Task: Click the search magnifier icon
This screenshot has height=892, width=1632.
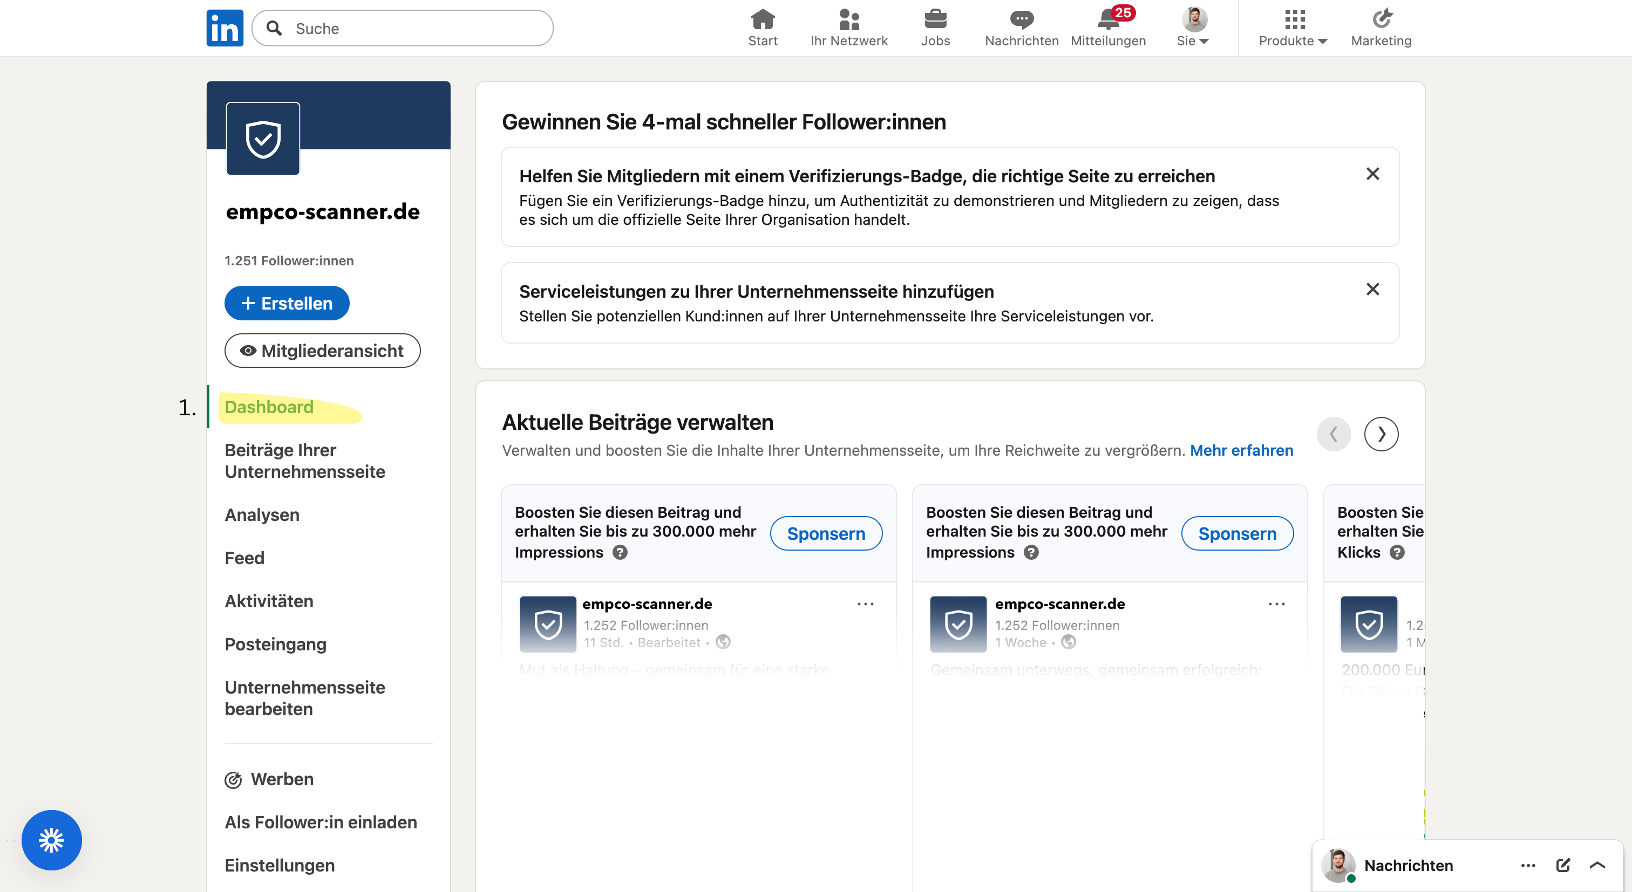Action: (274, 28)
